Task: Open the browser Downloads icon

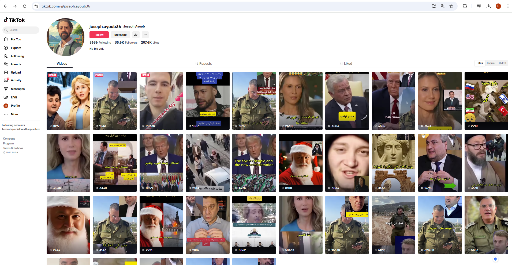Action: 489,6
